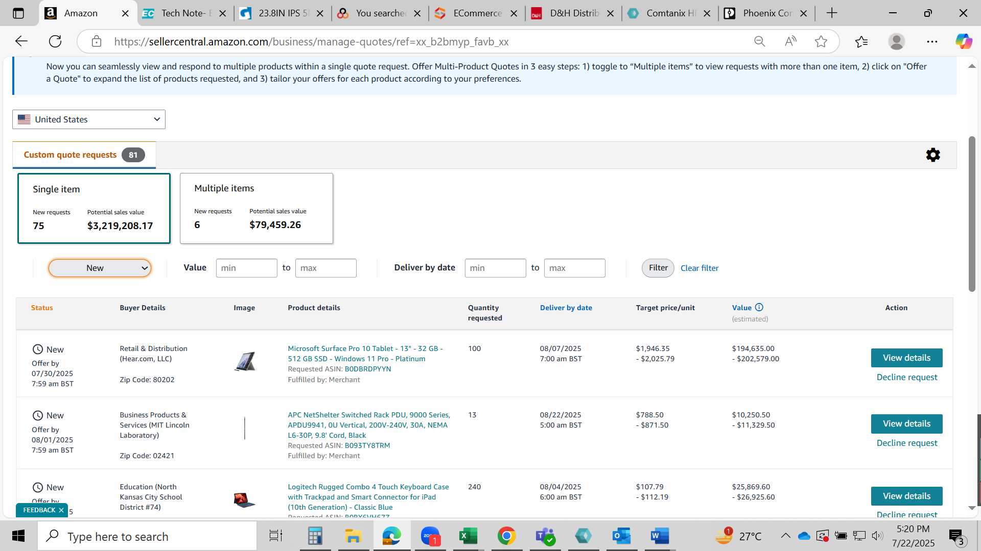Click the Filter button
The image size is (981, 551).
point(658,268)
